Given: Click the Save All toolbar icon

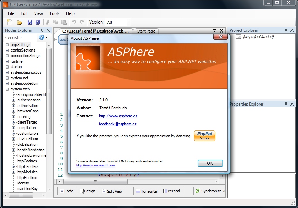Looking at the screenshot, I should coord(38,22).
